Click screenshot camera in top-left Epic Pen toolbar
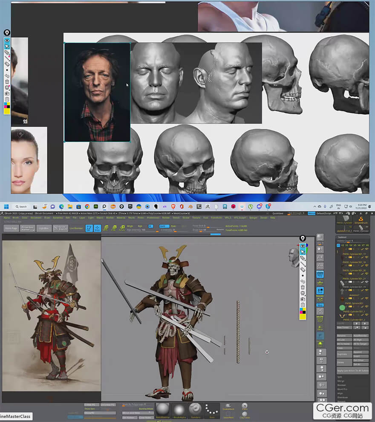Image resolution: width=375 pixels, height=422 pixels. tap(7, 93)
